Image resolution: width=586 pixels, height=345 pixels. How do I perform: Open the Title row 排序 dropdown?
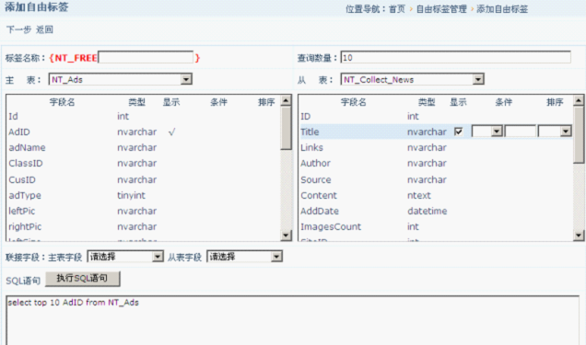(x=555, y=132)
